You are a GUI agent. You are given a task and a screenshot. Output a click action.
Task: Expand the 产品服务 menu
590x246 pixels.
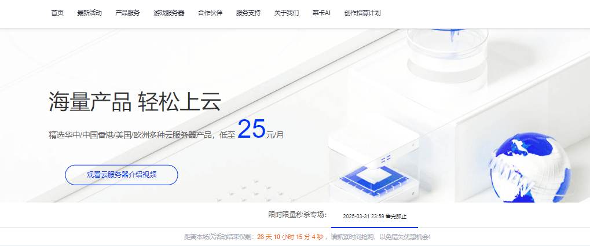[x=127, y=13]
